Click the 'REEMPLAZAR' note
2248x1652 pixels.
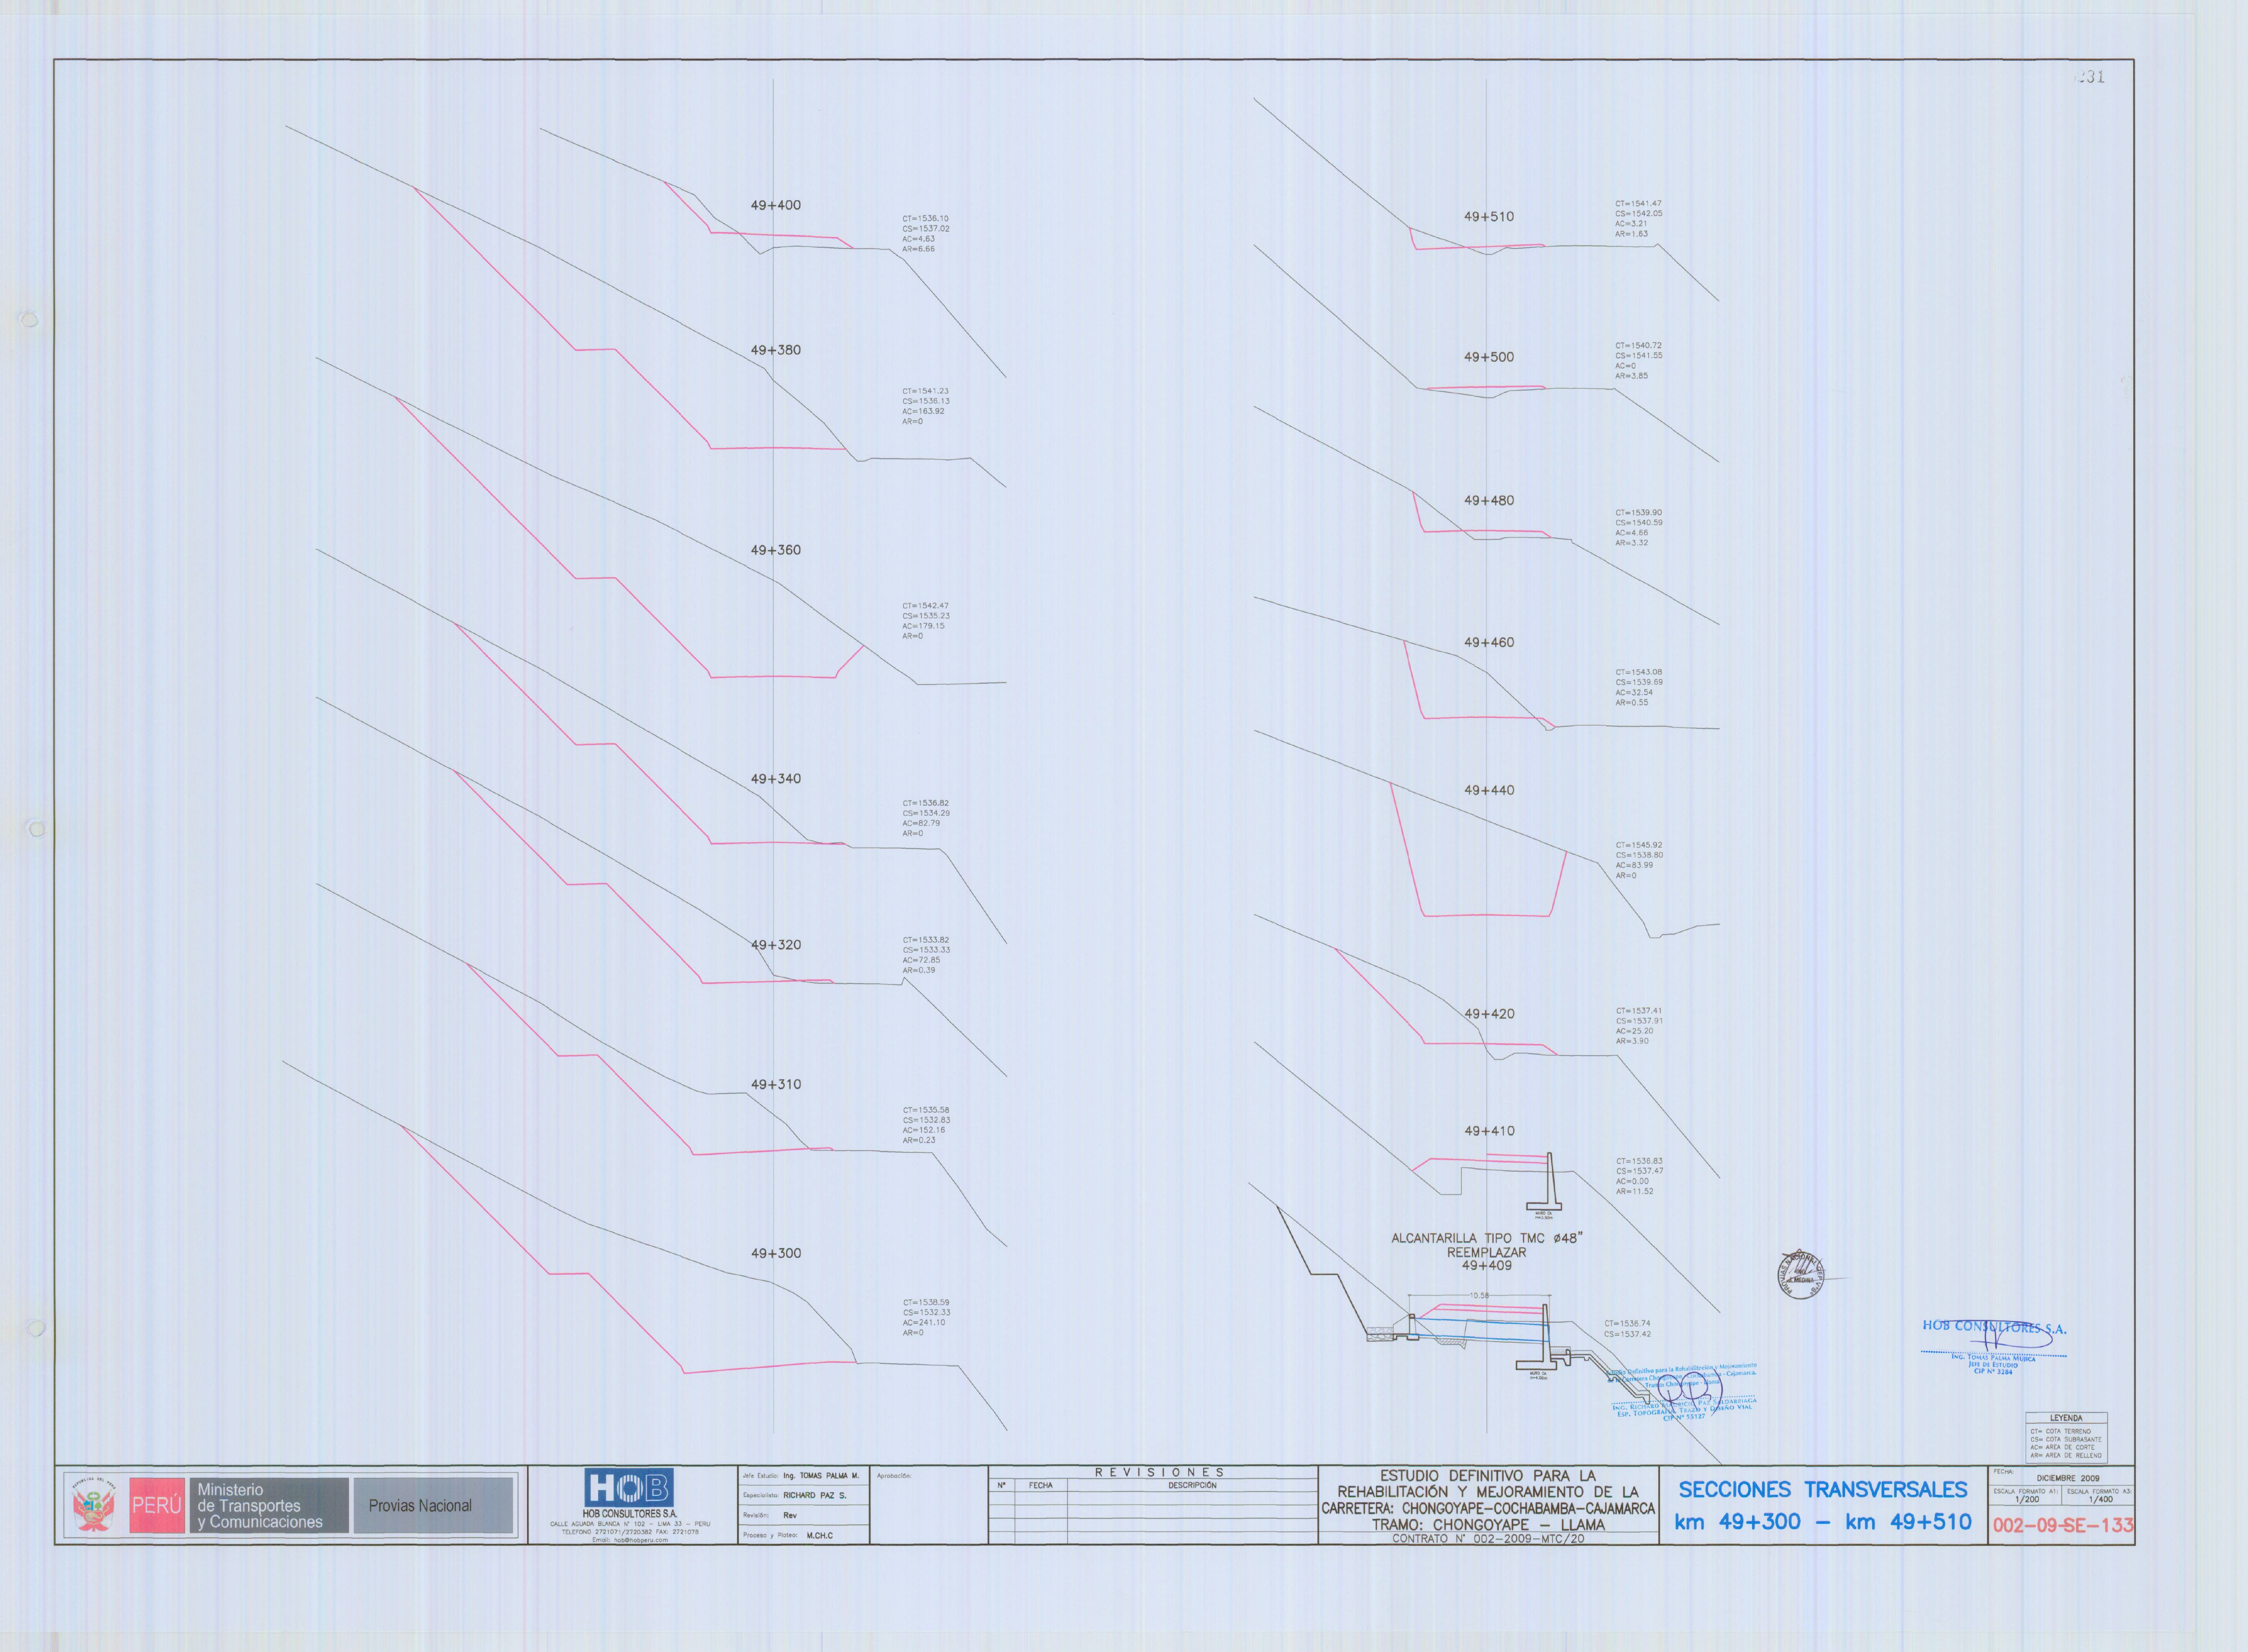[x=1487, y=1252]
